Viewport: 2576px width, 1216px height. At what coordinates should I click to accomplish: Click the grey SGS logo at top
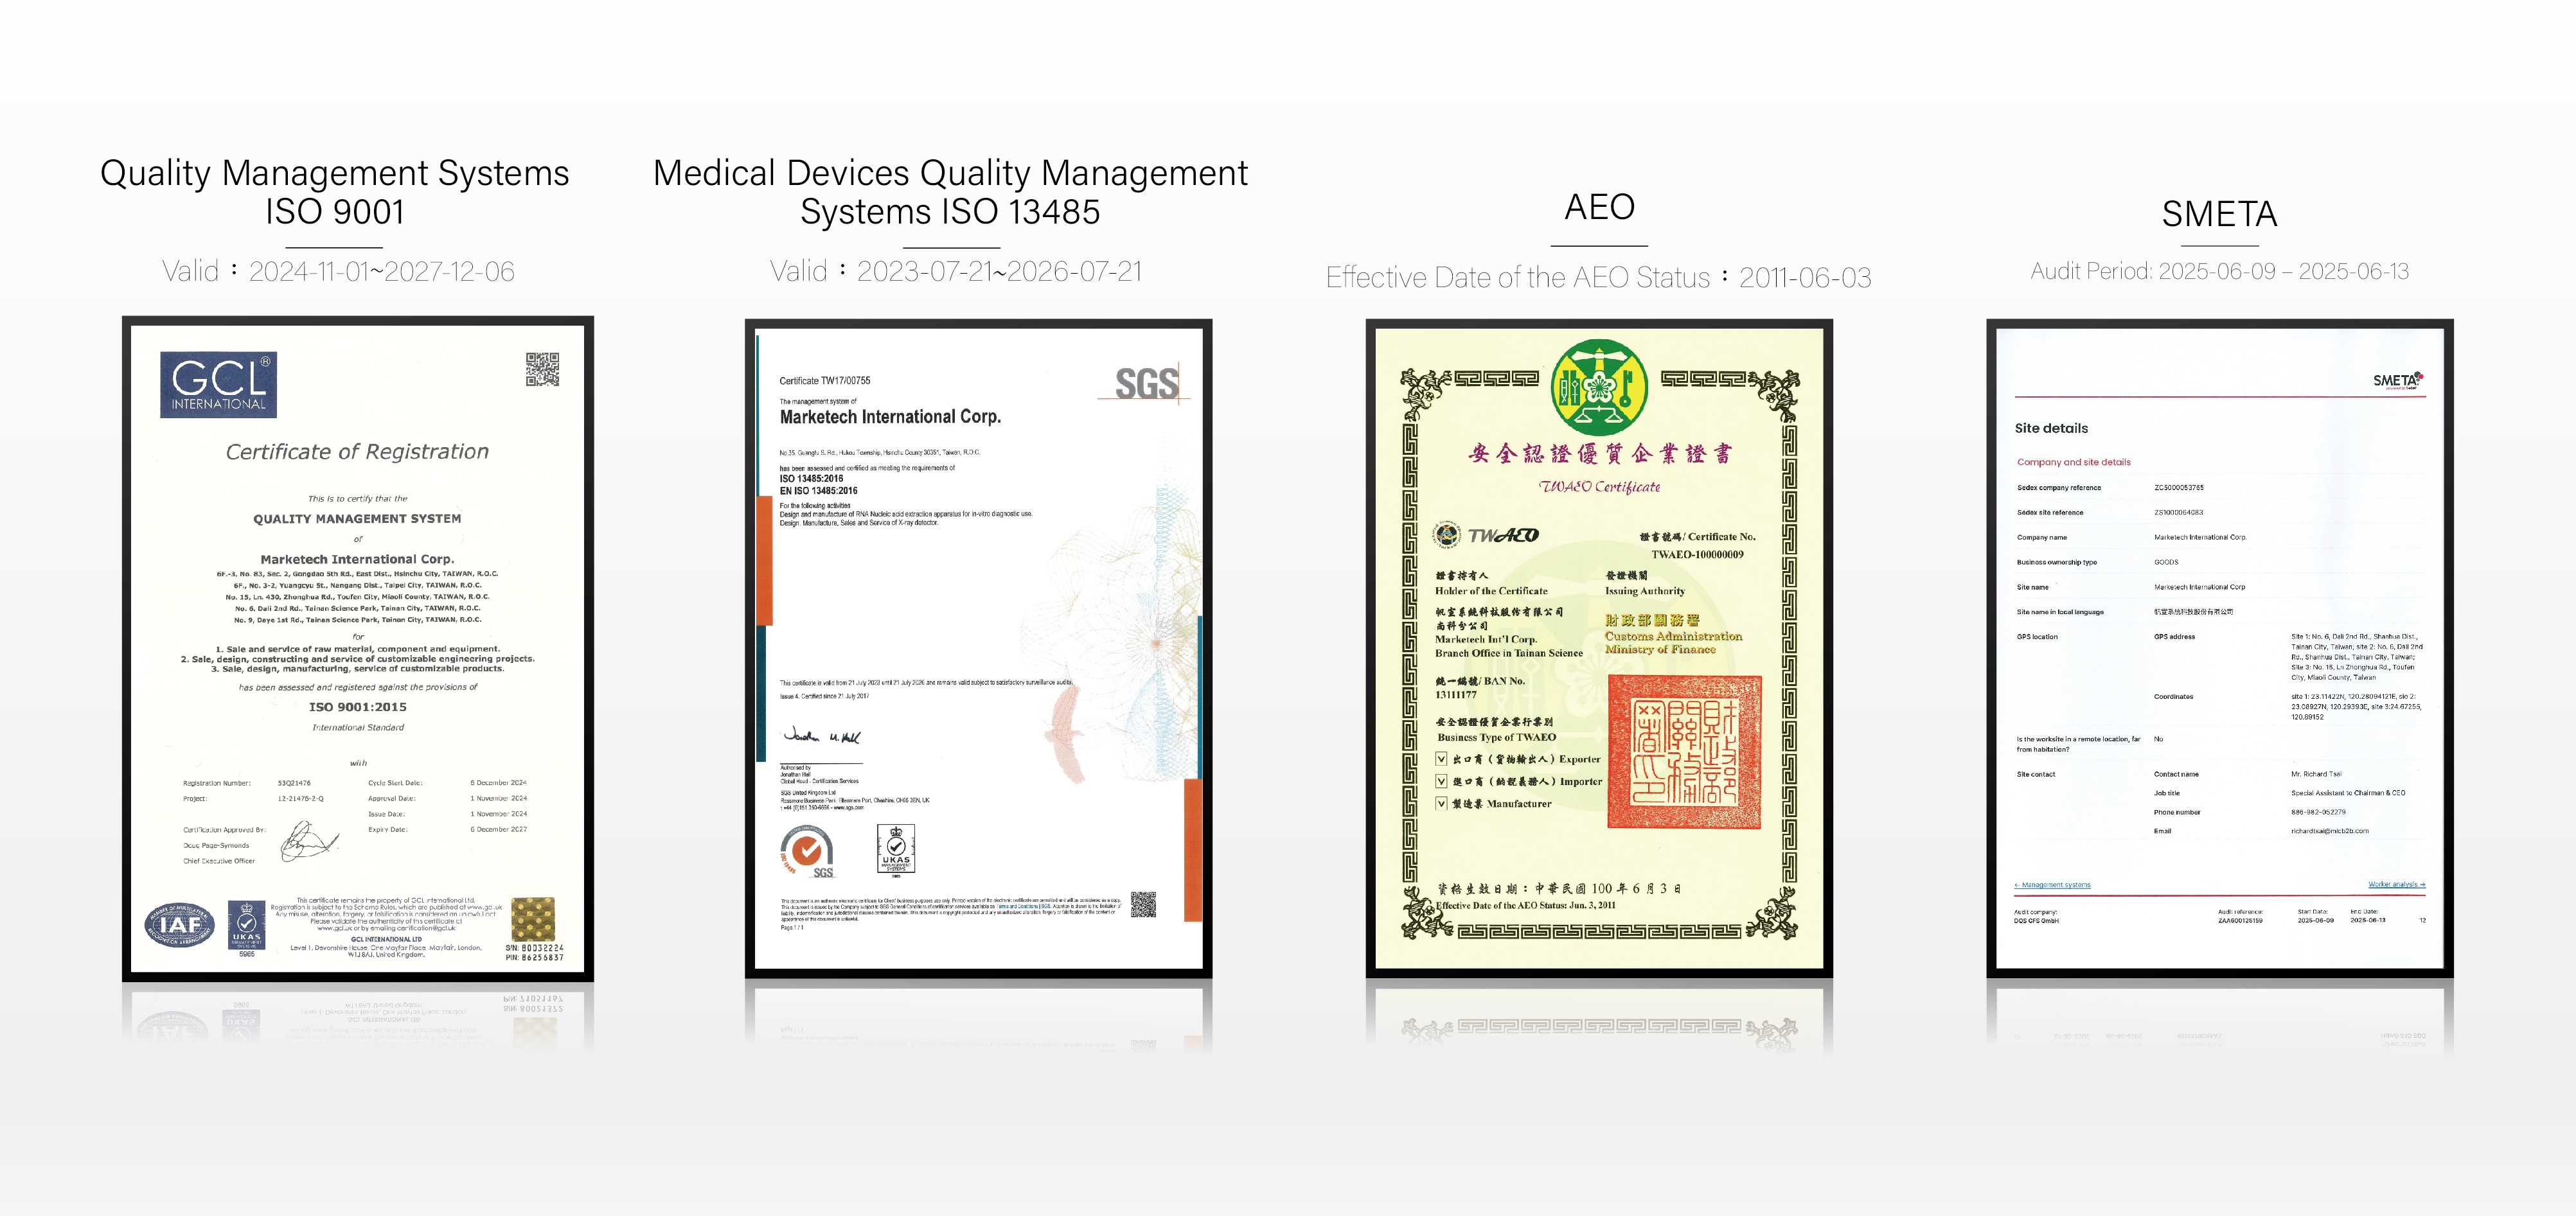1147,383
